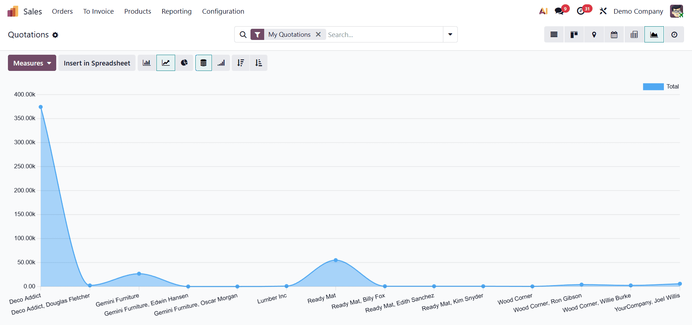This screenshot has height=325, width=692.
Task: Toggle stacked mode on the line chart
Action: pyautogui.click(x=203, y=63)
